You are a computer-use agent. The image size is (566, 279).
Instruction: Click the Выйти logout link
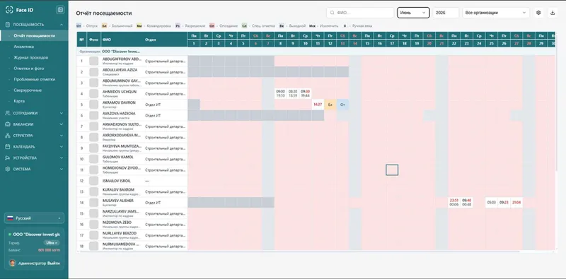click(54, 263)
